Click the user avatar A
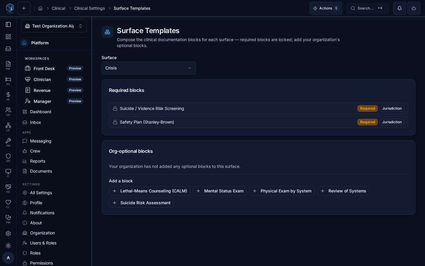Viewport: 425px width, 266px height. point(8,258)
